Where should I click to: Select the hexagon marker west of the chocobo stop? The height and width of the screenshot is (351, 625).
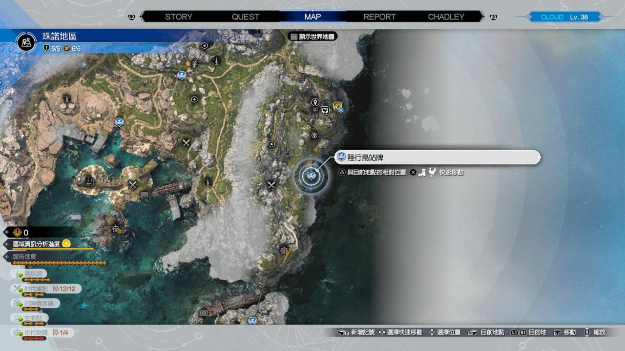(x=272, y=144)
